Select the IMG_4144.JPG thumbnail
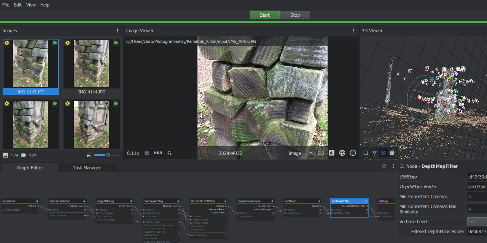Viewport: 487px width, 243px height. (91, 63)
